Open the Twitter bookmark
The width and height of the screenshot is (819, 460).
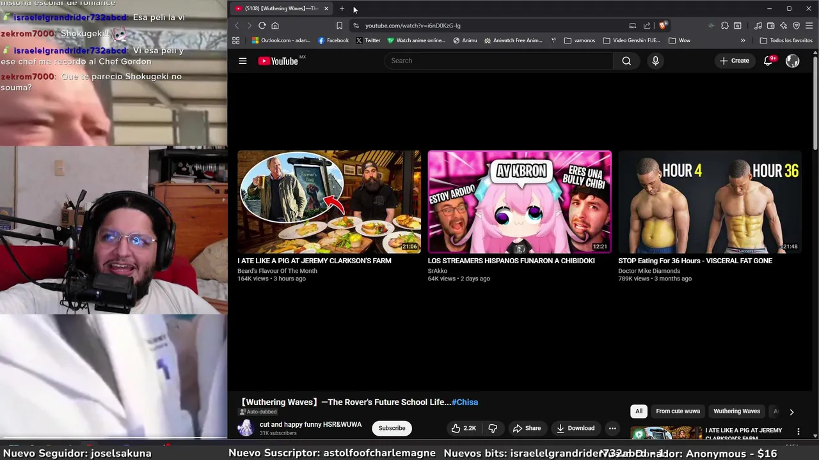(368, 40)
